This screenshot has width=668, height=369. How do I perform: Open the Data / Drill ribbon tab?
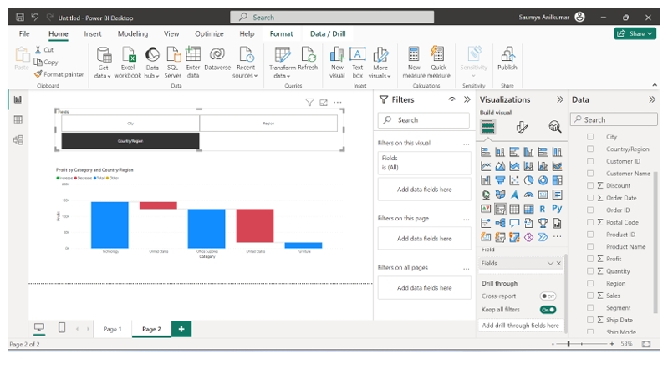328,33
